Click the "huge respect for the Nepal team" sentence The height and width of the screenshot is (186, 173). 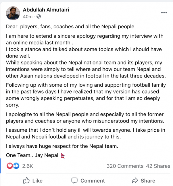(x=62, y=147)
